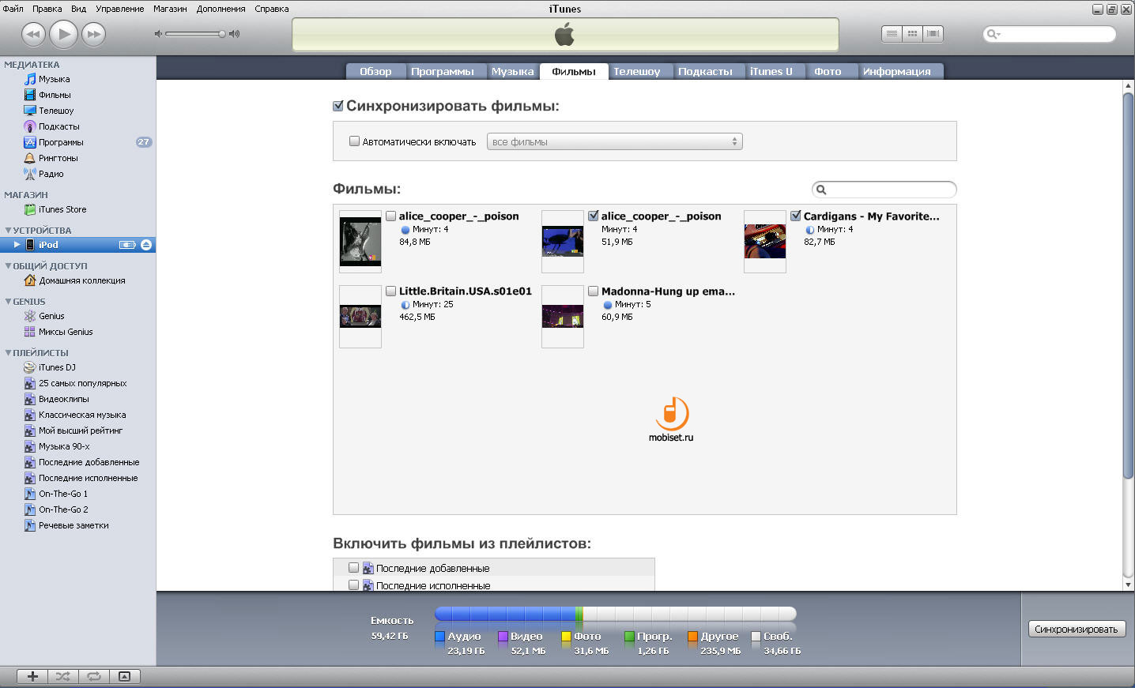This screenshot has width=1135, height=688.
Task: Show artwork viewer button in bottom bar
Action: click(x=124, y=676)
